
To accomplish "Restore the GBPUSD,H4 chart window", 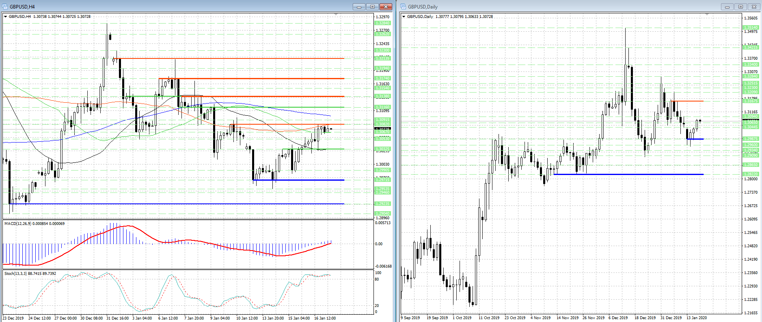I will tap(372, 6).
